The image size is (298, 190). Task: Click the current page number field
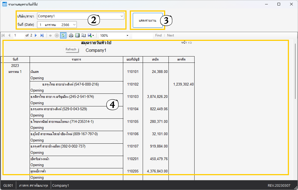(18, 35)
